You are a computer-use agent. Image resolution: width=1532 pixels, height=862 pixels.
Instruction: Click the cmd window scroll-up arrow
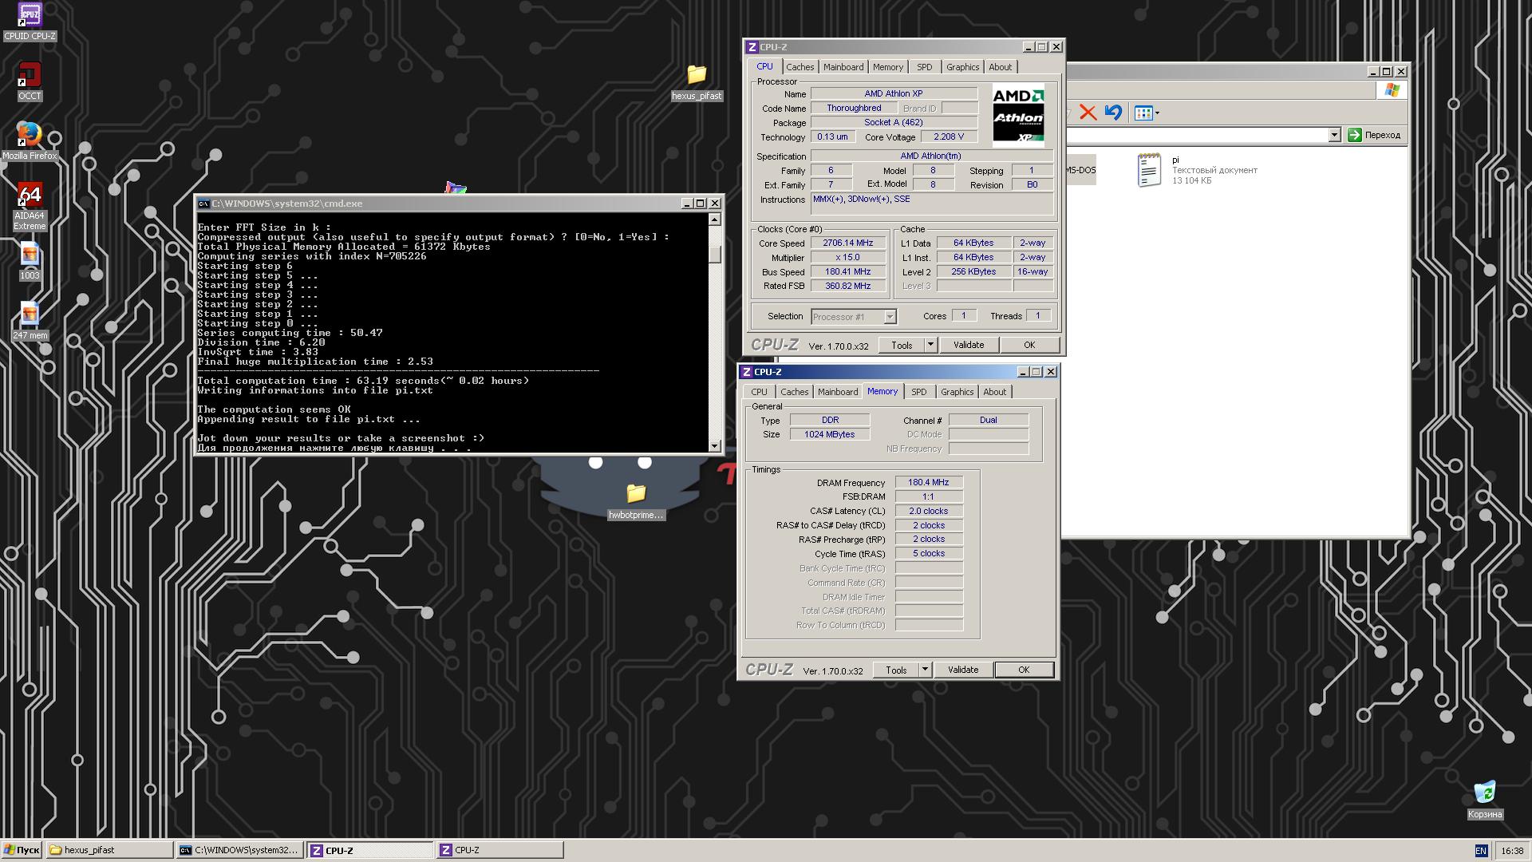714,219
